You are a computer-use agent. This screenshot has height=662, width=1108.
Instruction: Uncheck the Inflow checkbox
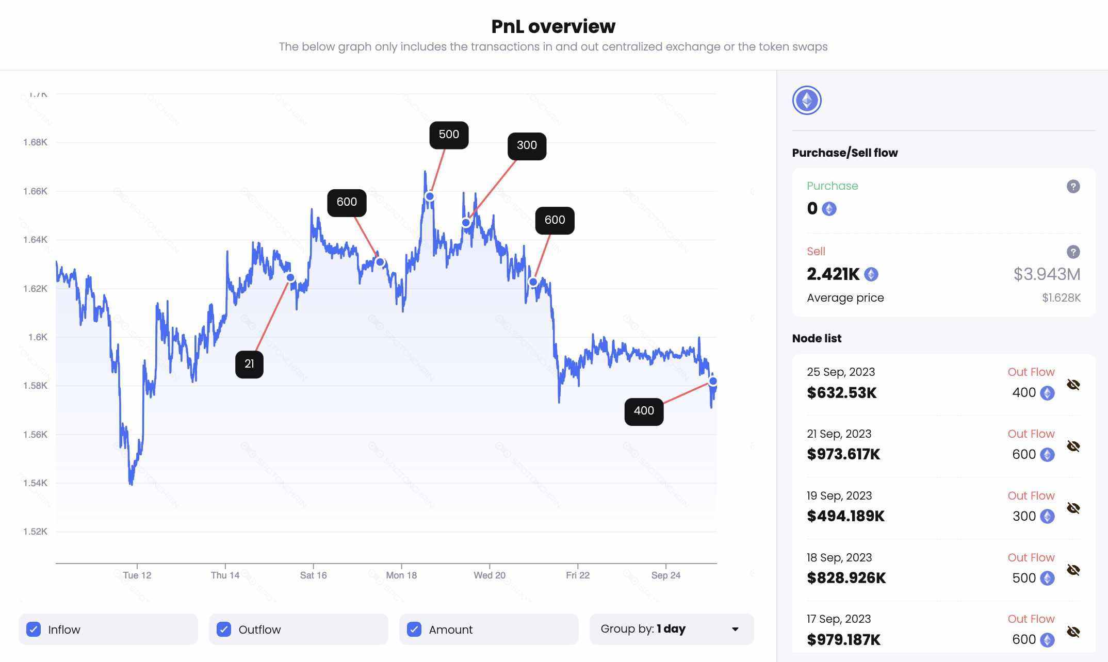pyautogui.click(x=34, y=629)
